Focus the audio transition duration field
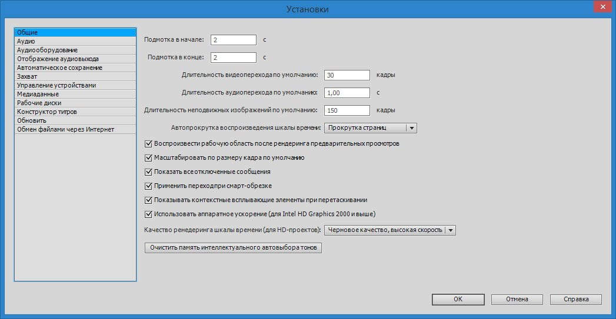The width and height of the screenshot is (616, 319). 347,93
